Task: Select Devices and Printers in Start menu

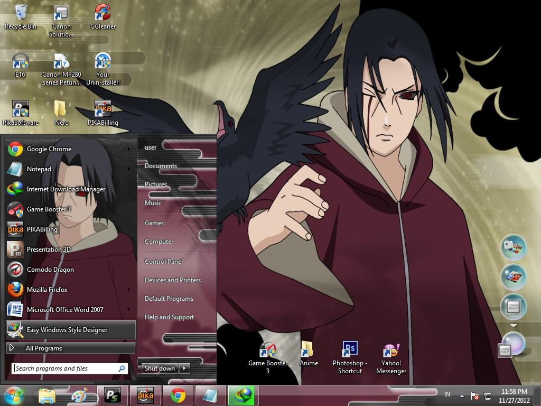Action: click(x=173, y=280)
